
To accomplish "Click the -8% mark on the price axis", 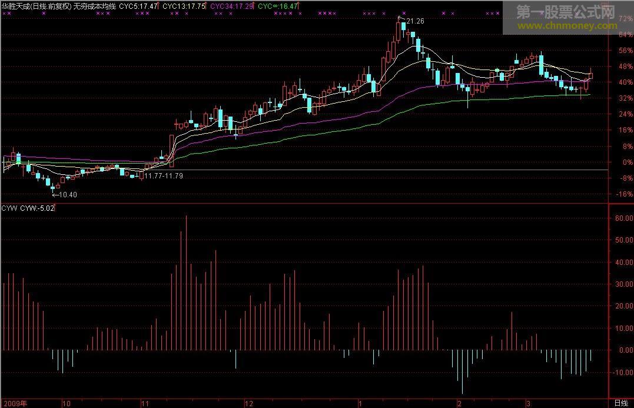I will click(625, 178).
